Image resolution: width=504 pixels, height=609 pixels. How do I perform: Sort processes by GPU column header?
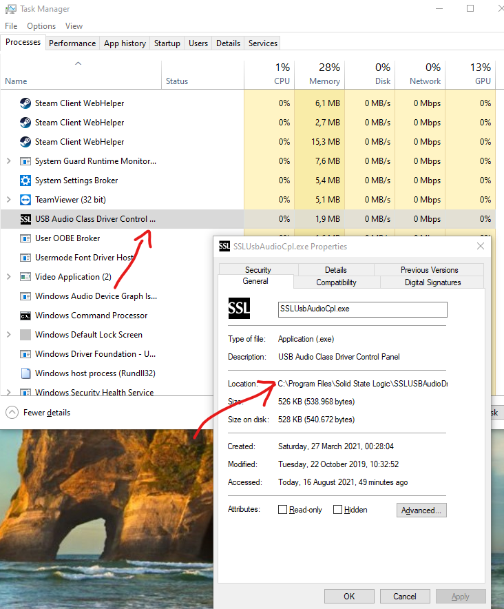470,74
